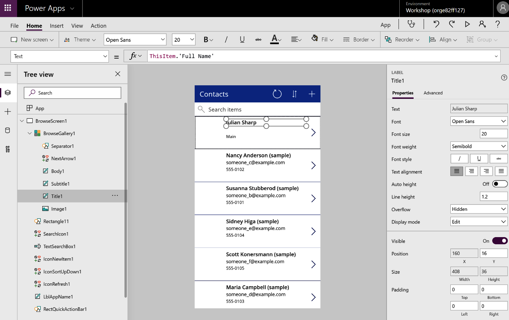Toggle the Visible switch
Screen dimensions: 509x320
point(500,241)
